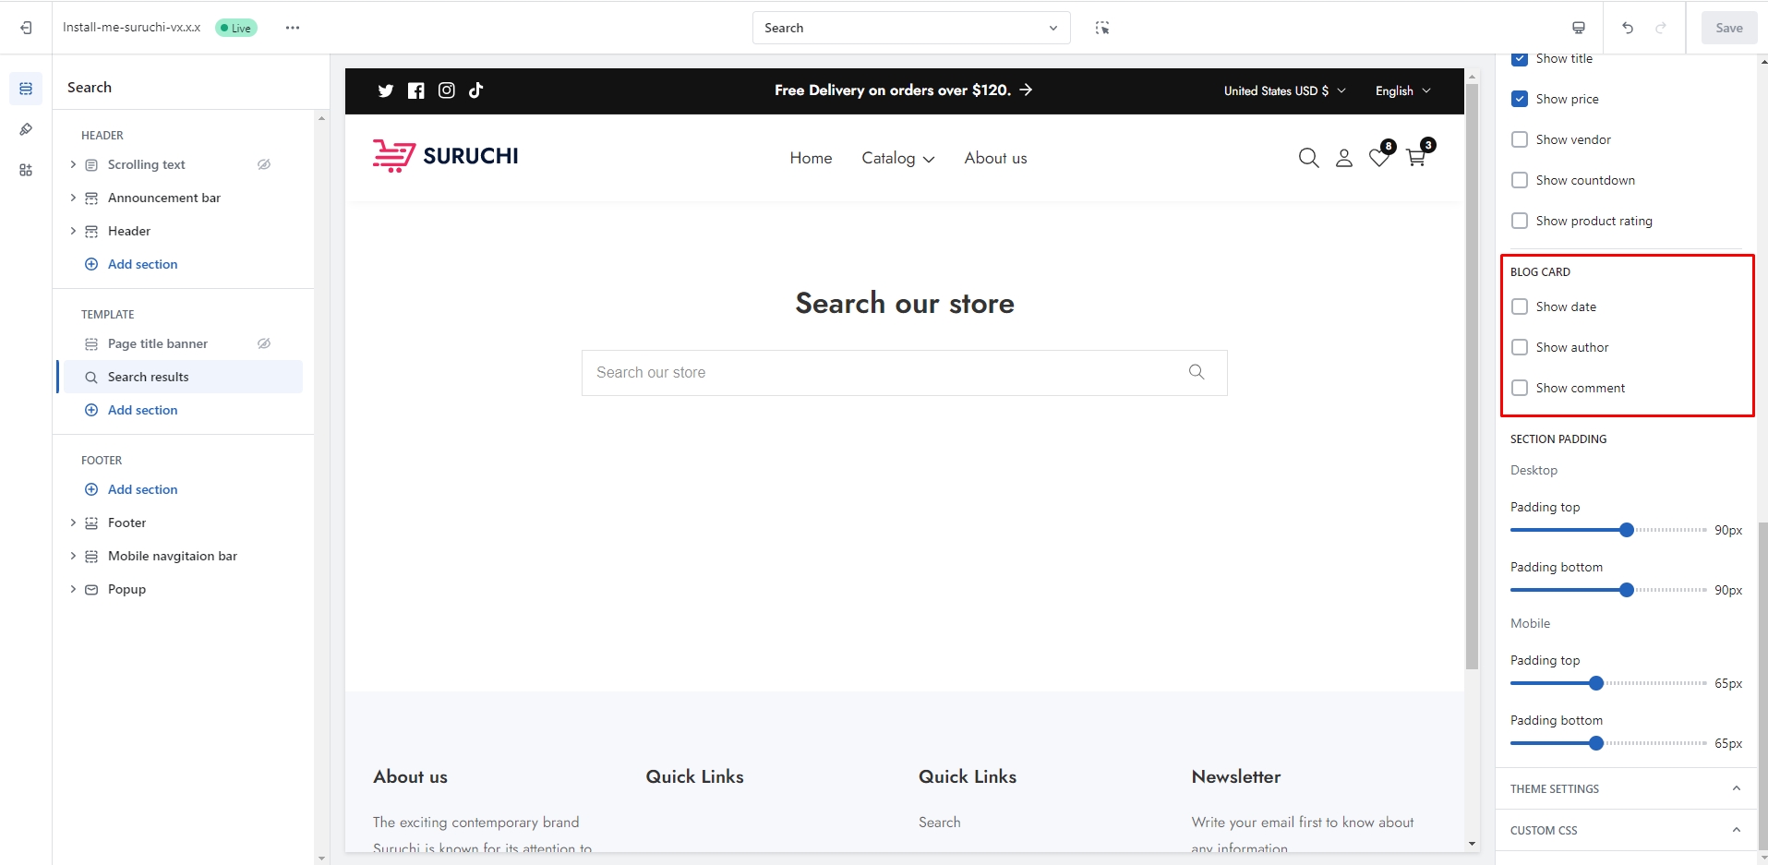Click the inspector selection tool icon
The height and width of the screenshot is (865, 1768).
[1102, 28]
